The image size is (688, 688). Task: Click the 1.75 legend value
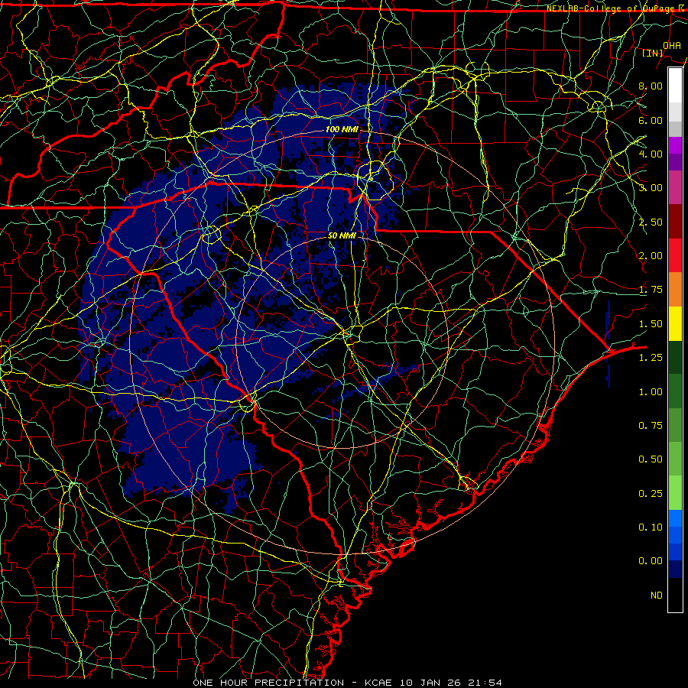651,290
